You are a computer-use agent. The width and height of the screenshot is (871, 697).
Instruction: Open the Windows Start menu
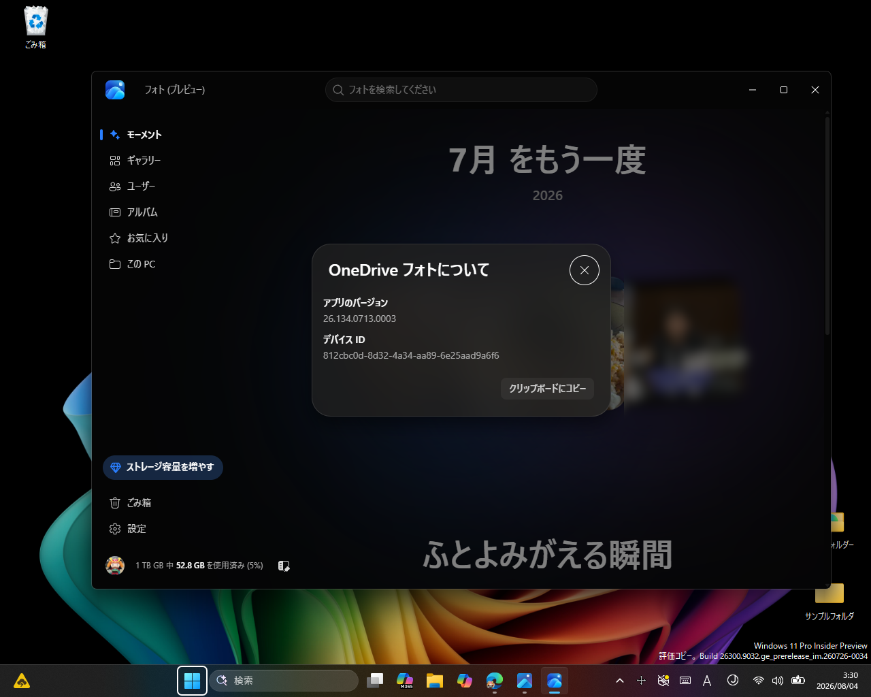193,681
